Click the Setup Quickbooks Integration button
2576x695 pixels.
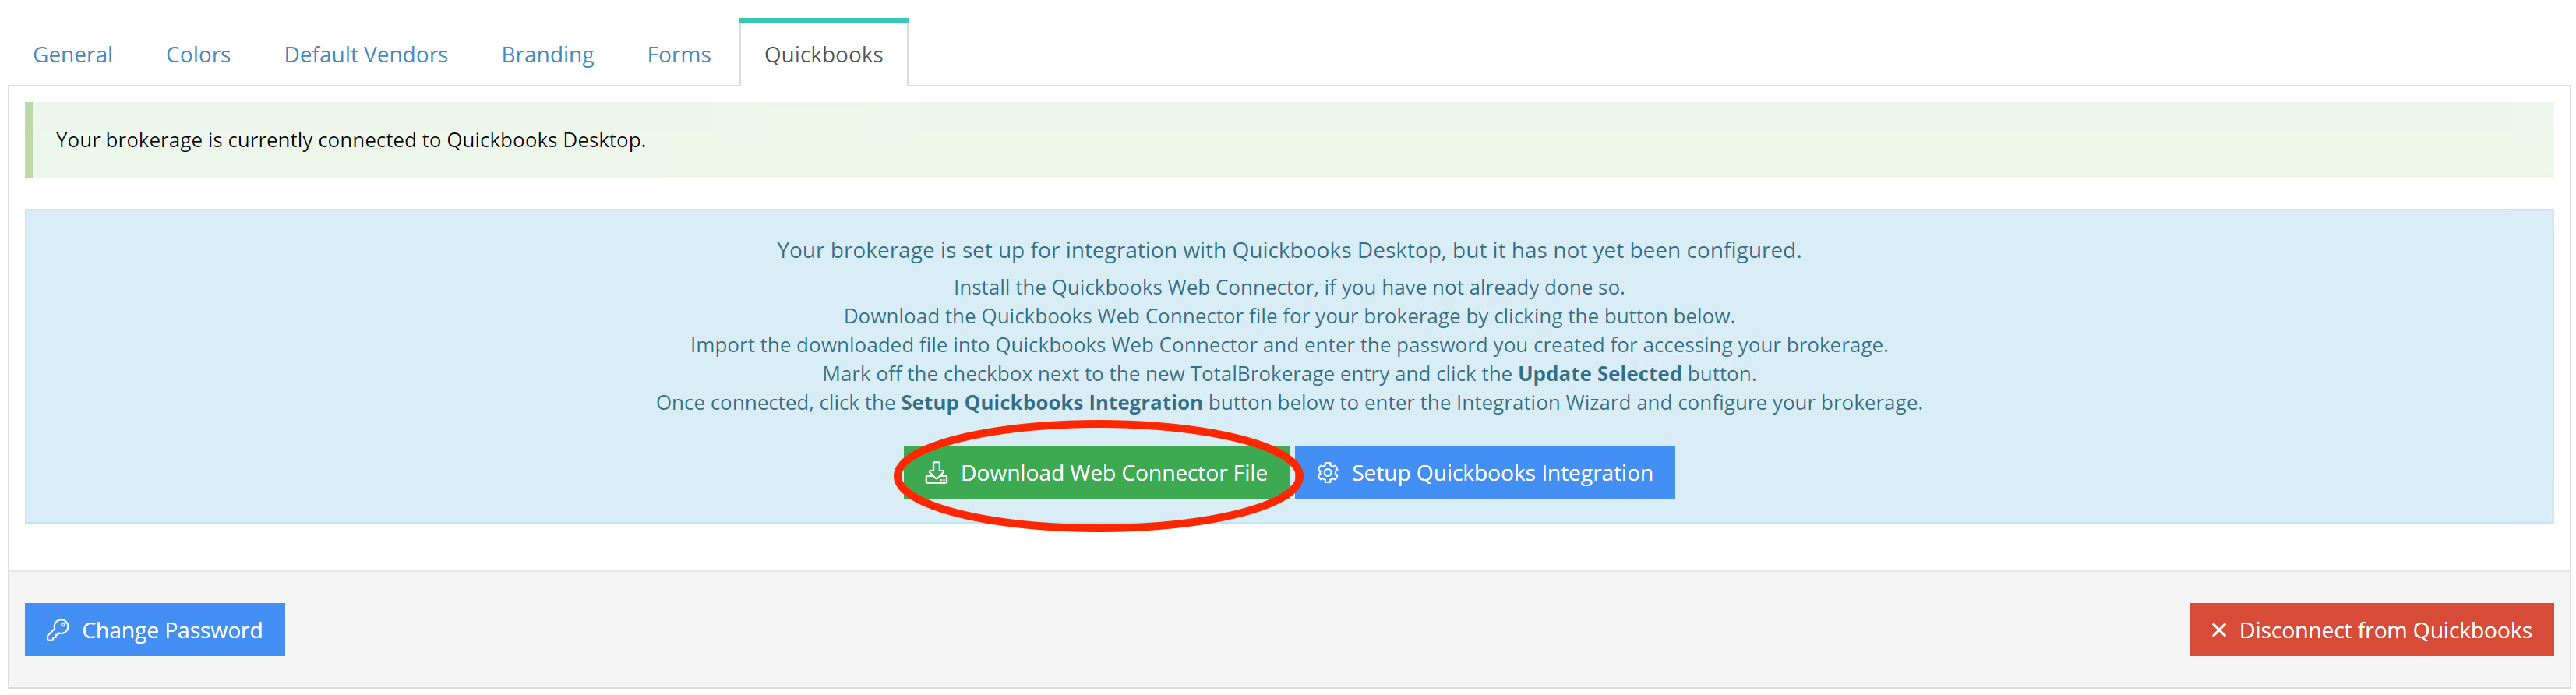[1484, 472]
